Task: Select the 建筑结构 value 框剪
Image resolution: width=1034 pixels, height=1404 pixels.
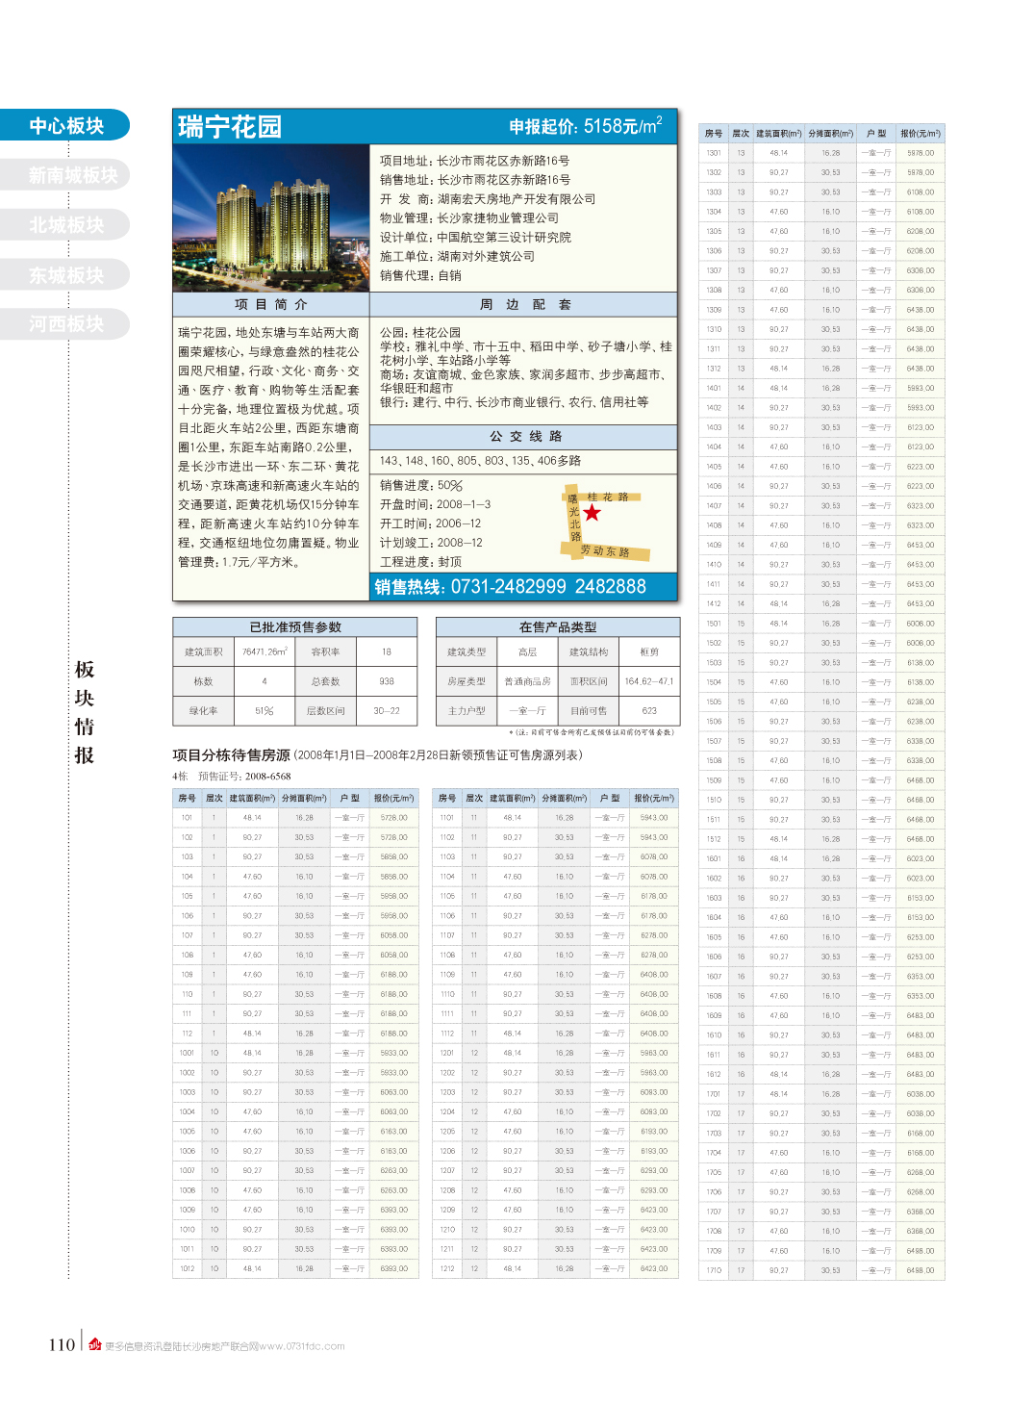Action: tap(649, 652)
